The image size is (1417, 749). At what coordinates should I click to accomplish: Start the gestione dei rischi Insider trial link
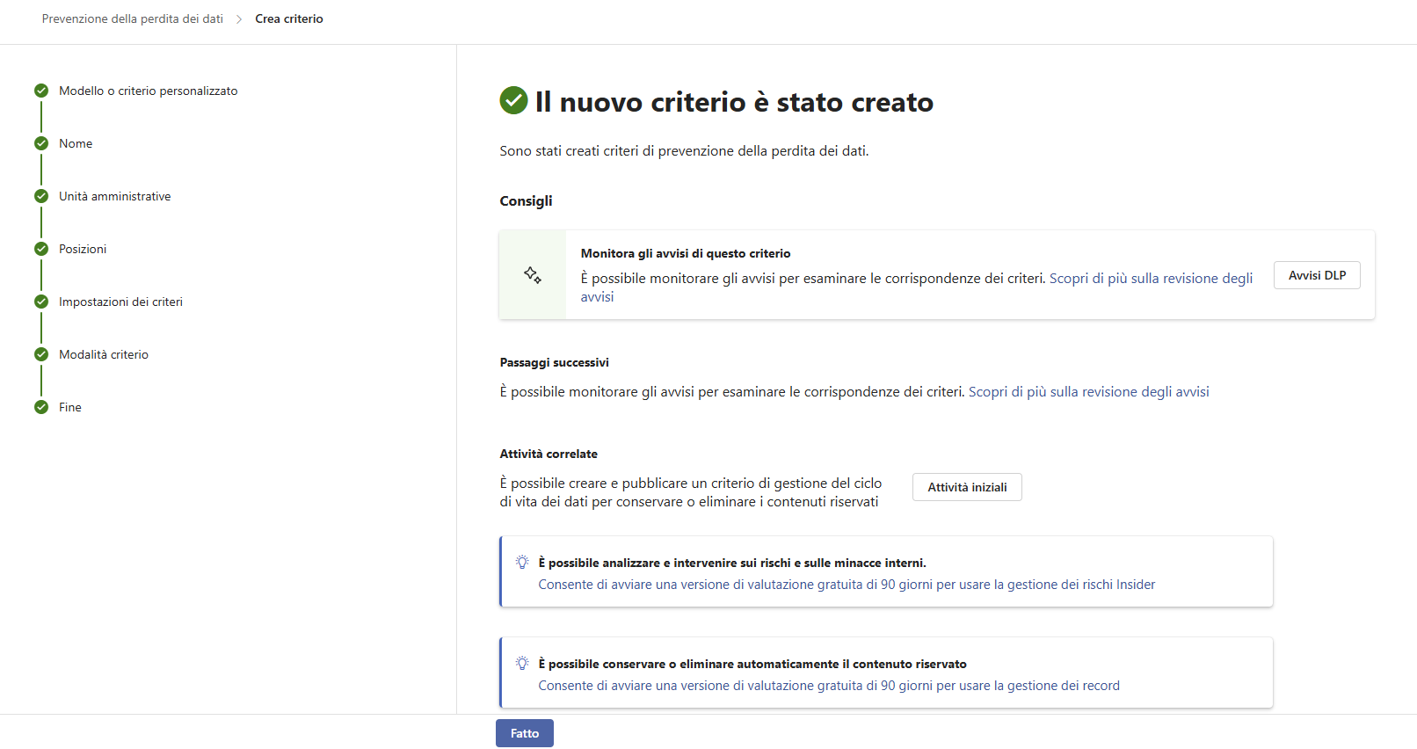847,585
